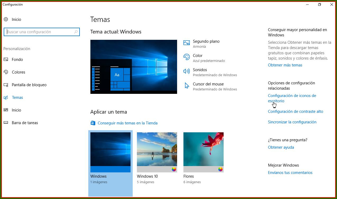The width and height of the screenshot is (337, 199).
Task: Click the Cursor del mouse pointer icon
Action: pyautogui.click(x=187, y=85)
